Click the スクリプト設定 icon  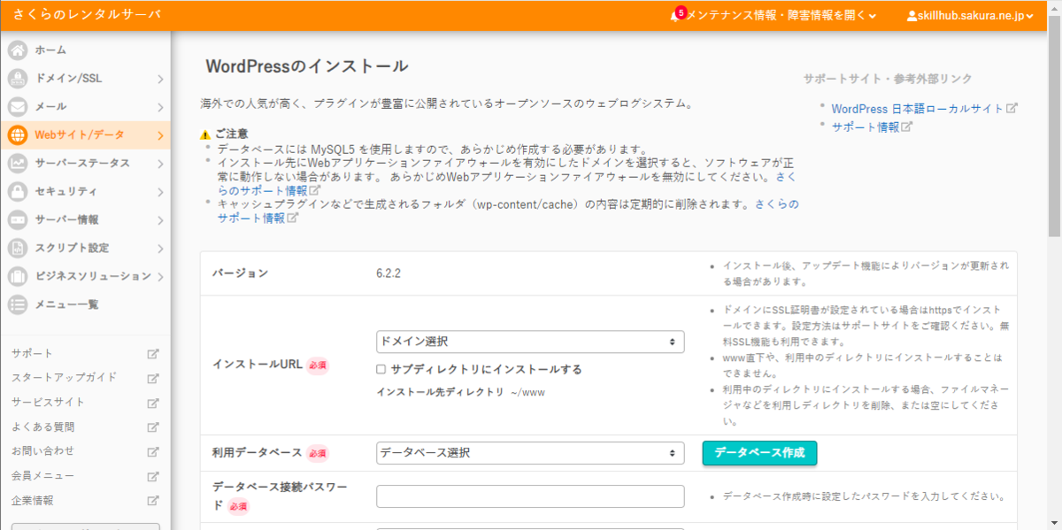18,249
